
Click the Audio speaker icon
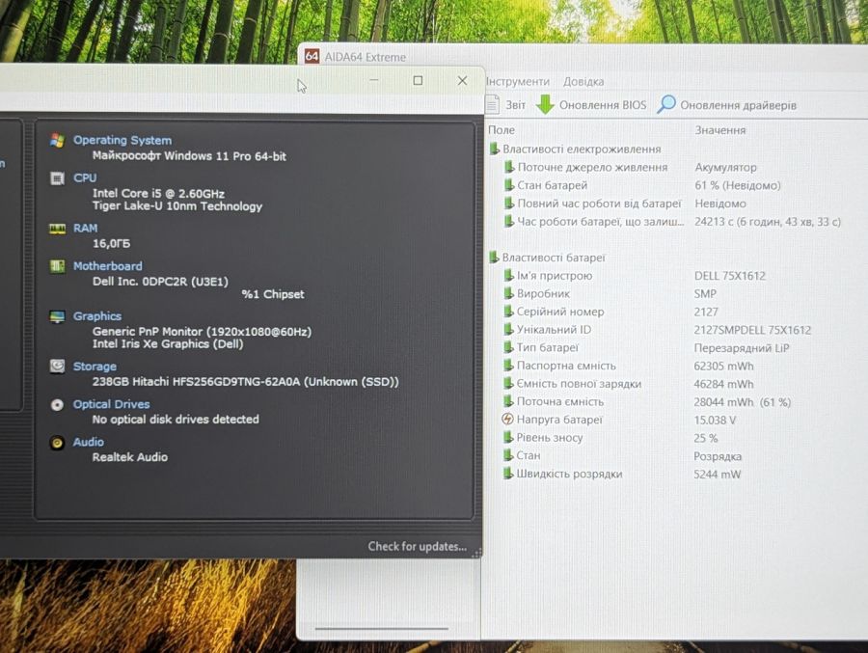pos(57,443)
